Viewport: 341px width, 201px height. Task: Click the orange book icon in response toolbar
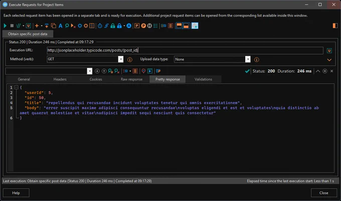click(x=135, y=71)
